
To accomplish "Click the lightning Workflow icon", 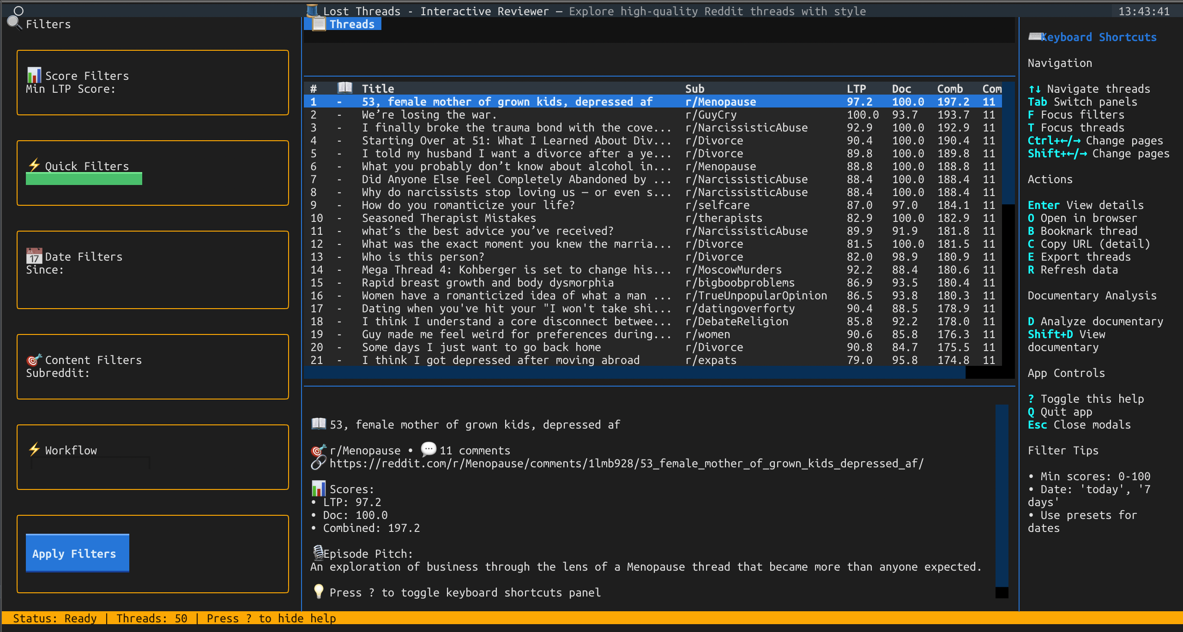I will point(34,449).
